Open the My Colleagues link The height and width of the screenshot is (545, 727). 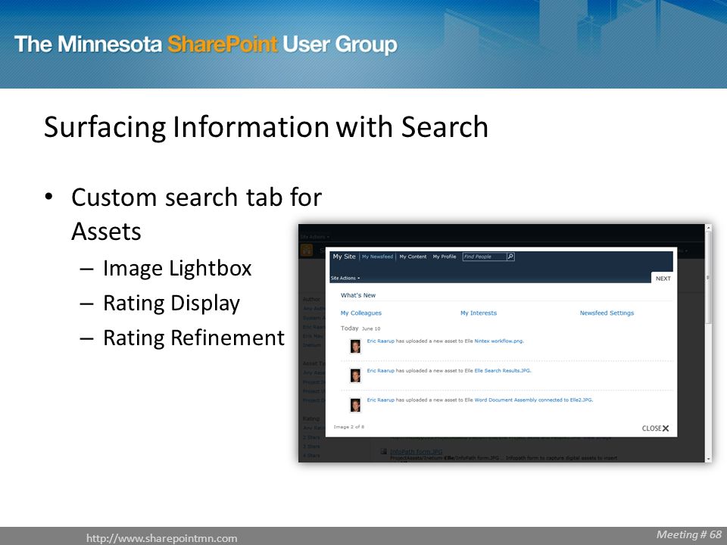coord(361,313)
